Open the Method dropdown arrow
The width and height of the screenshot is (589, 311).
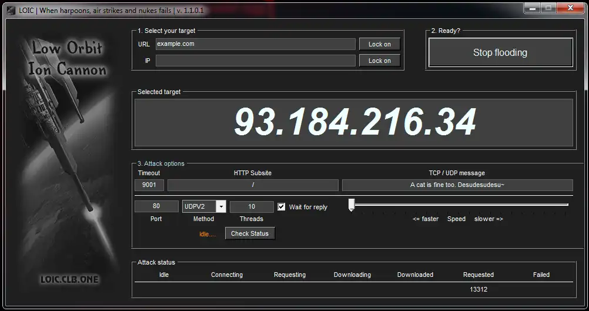pos(221,206)
